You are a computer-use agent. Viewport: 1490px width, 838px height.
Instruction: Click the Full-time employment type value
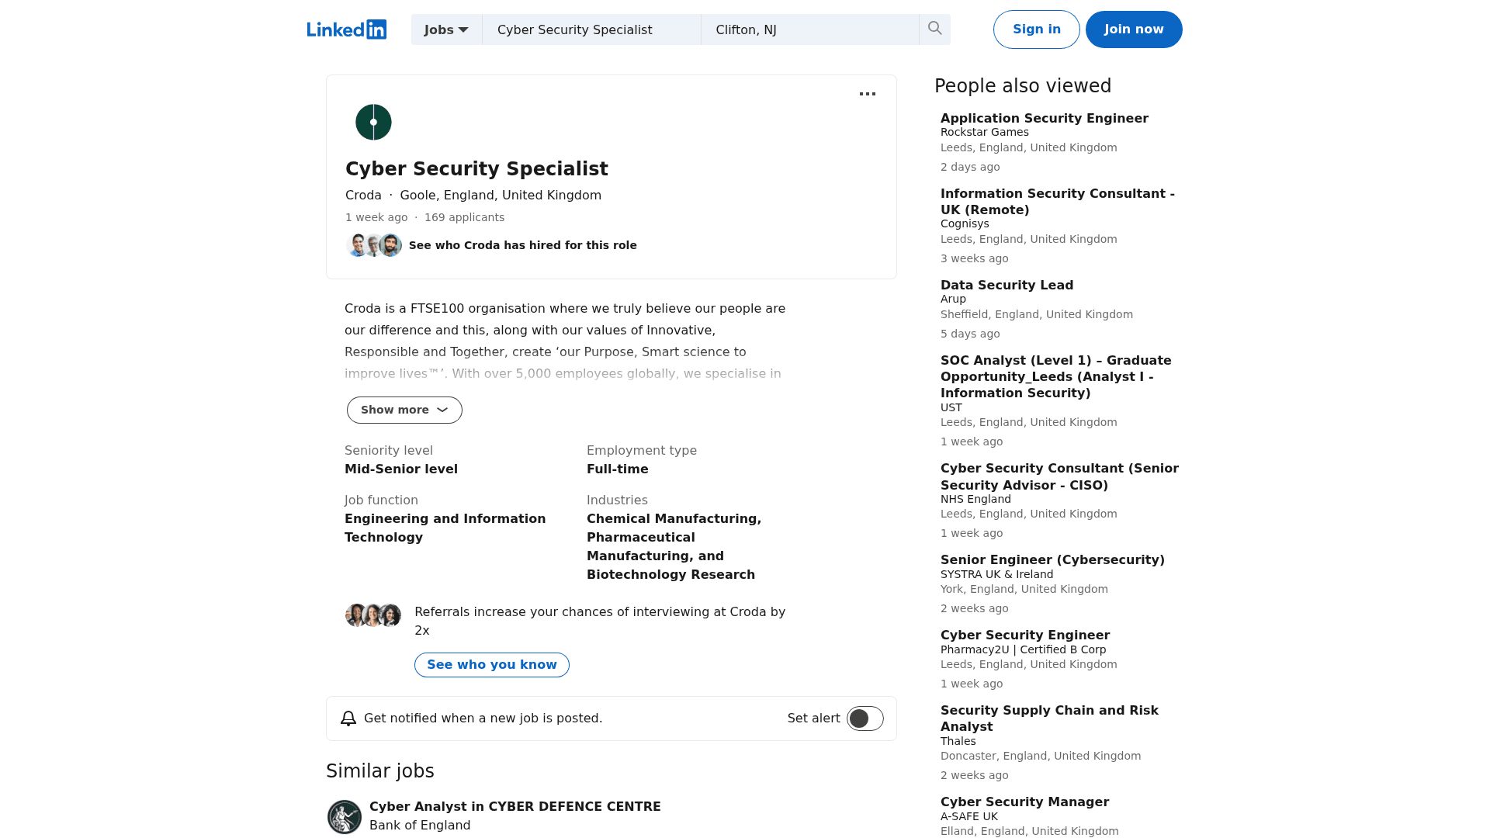pyautogui.click(x=618, y=469)
